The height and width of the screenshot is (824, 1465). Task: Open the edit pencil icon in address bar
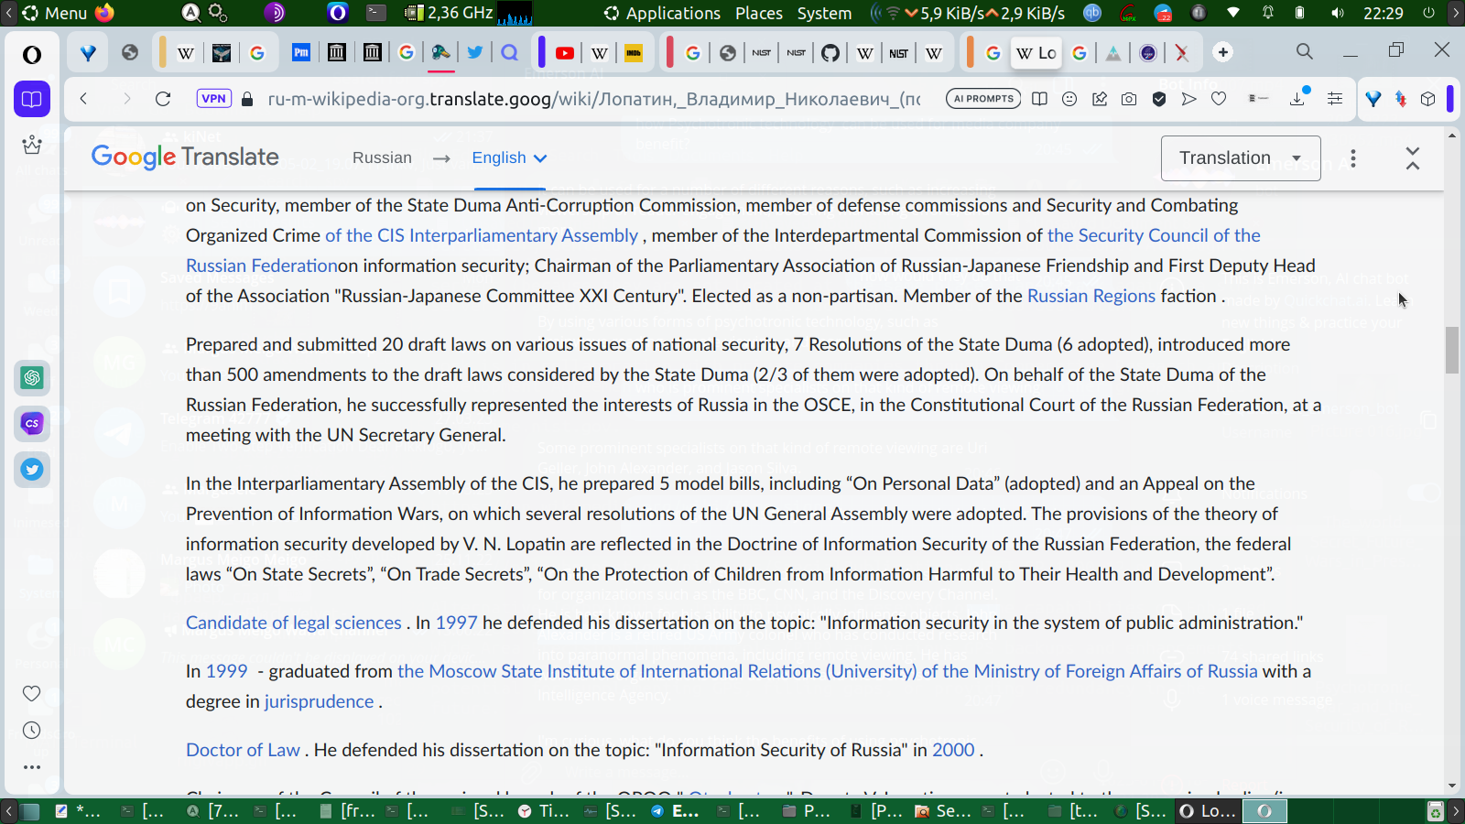tap(1100, 99)
